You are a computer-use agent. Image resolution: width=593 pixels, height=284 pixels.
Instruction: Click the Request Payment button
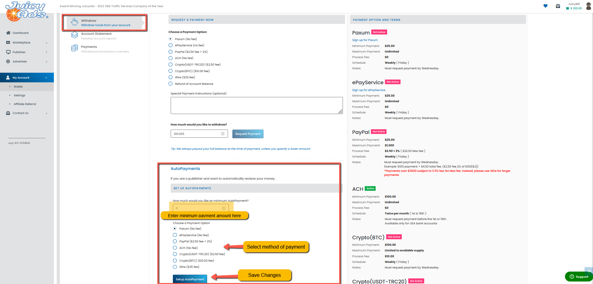coord(248,134)
